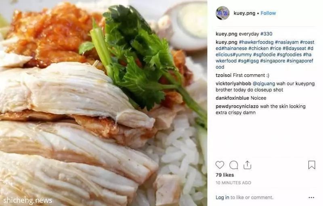Visit vicktoriyahbob's profile
Viewport: 323px width, 206px height.
pos(233,83)
